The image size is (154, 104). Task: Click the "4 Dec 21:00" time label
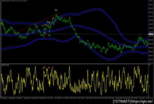[111, 98]
